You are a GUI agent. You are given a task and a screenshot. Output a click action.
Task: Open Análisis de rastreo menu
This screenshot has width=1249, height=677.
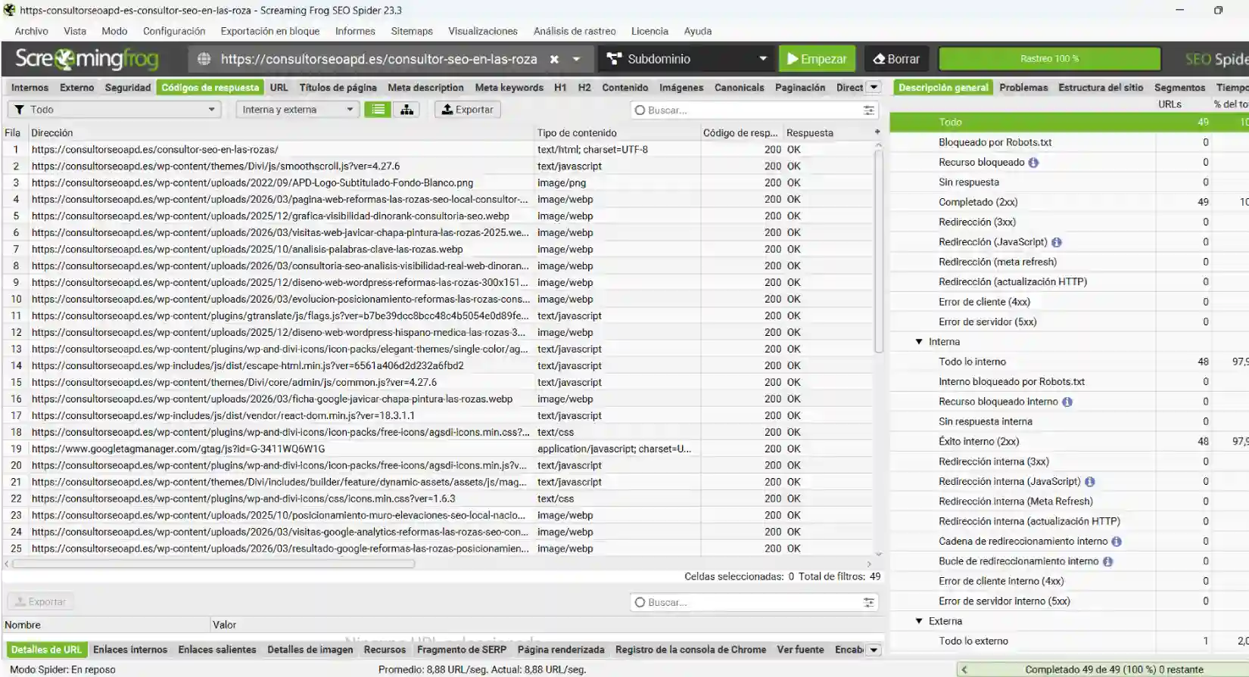pos(575,31)
